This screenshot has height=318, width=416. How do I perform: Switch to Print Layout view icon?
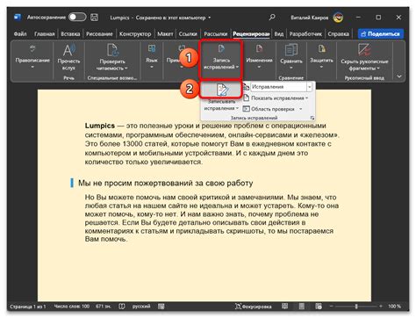pyautogui.click(x=302, y=307)
